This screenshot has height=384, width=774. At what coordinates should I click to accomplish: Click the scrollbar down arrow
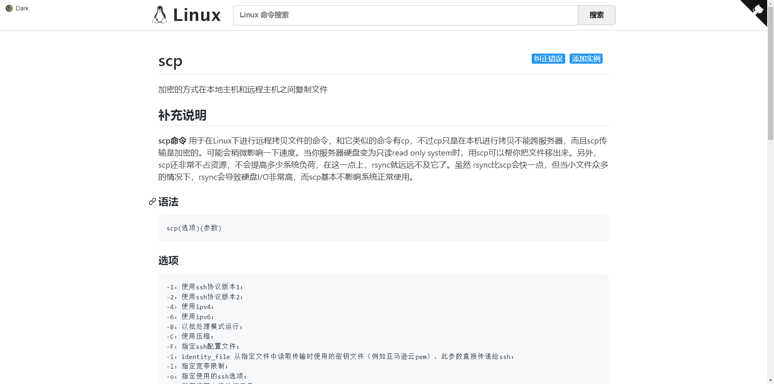pyautogui.click(x=771, y=380)
